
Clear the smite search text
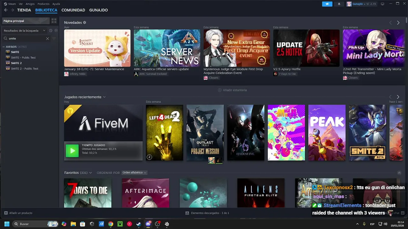click(x=47, y=38)
